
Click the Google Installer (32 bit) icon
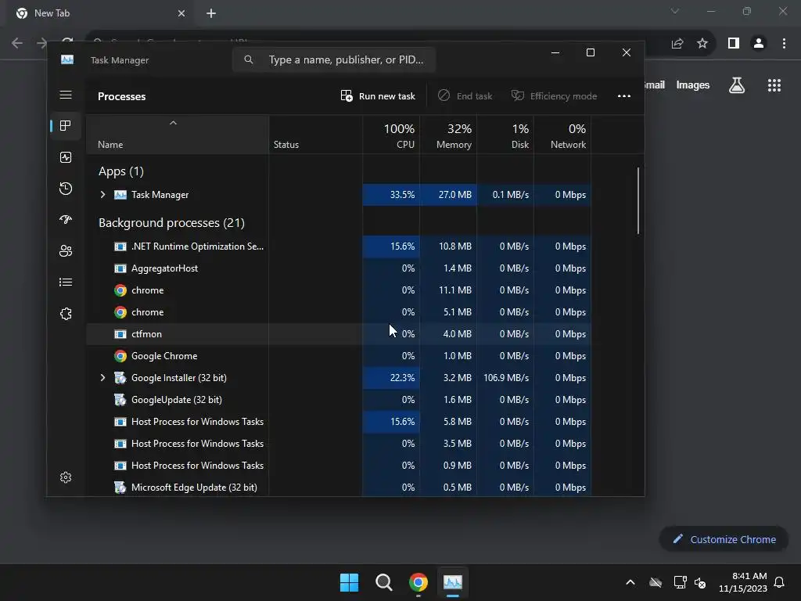pos(120,378)
